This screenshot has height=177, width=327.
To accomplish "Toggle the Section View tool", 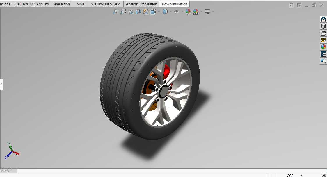I will click(138, 12).
